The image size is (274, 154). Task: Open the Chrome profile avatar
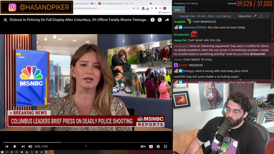165,8
